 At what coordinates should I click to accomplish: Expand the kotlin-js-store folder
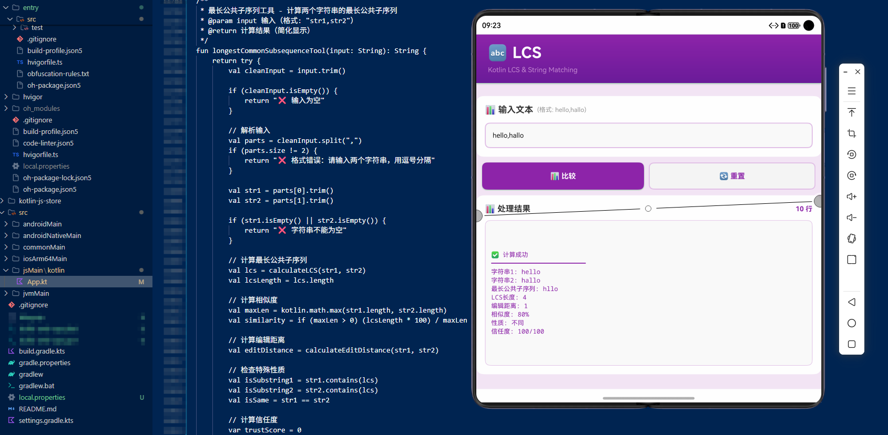pos(2,201)
